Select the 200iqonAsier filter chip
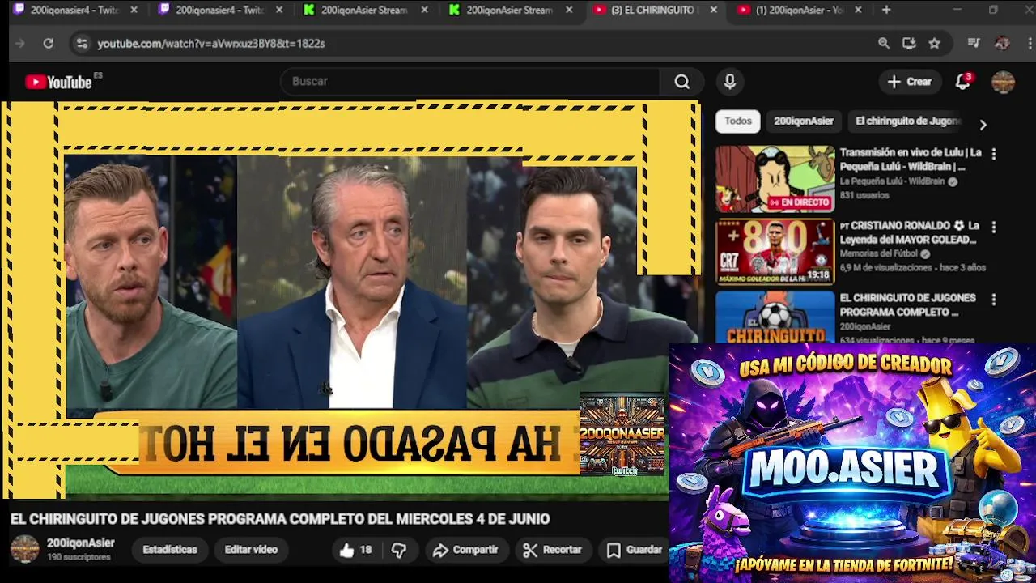The image size is (1036, 583). (x=804, y=121)
